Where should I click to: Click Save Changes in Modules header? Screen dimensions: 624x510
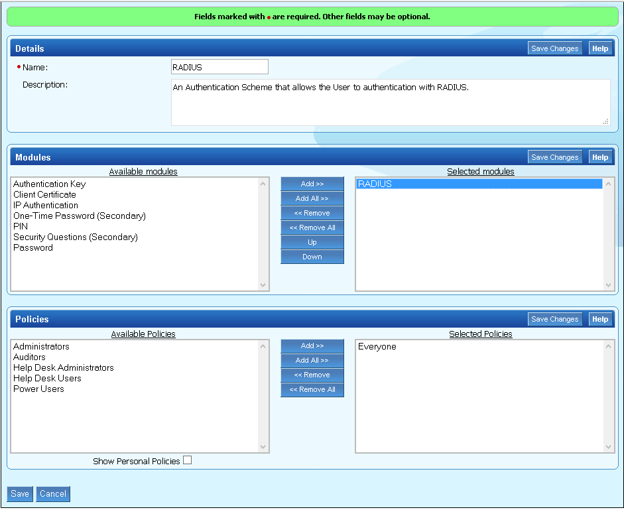tap(555, 157)
